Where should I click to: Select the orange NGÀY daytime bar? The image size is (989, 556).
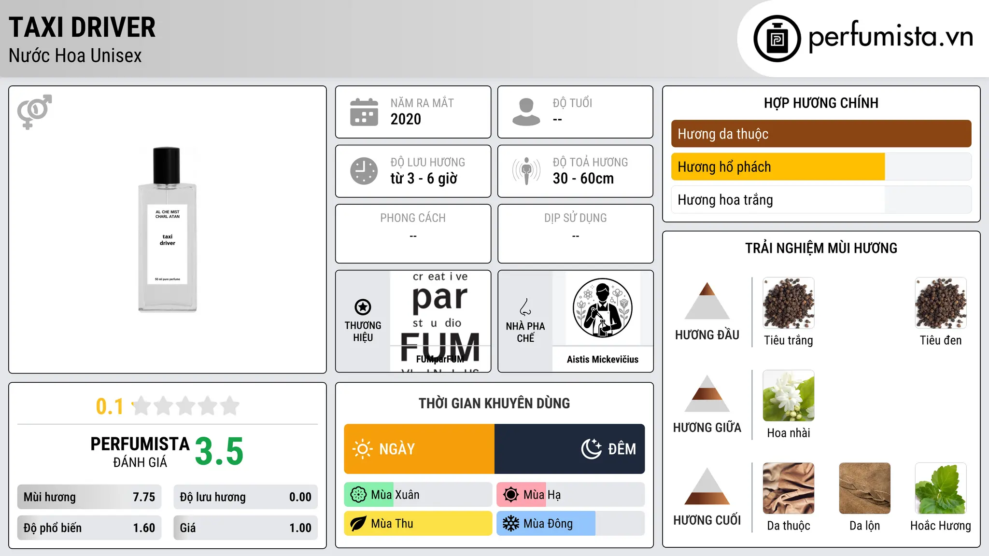419,449
